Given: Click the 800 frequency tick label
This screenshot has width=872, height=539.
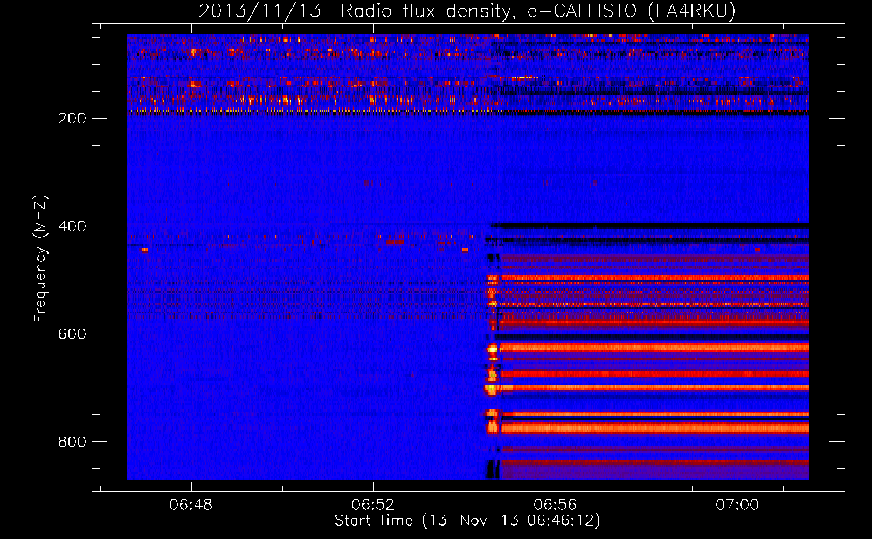Looking at the screenshot, I should [x=72, y=442].
